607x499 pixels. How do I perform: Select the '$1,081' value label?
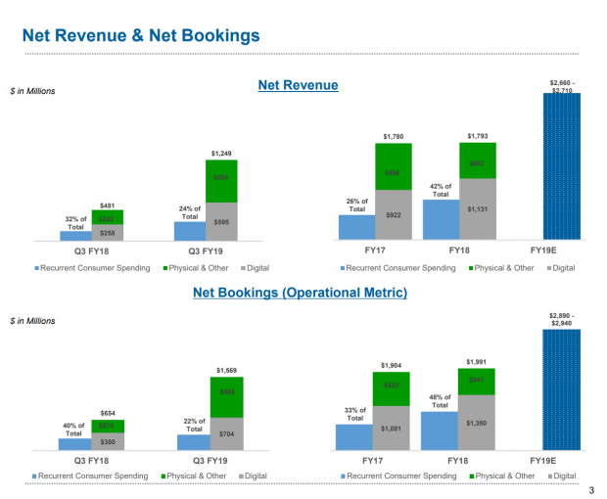pyautogui.click(x=391, y=429)
